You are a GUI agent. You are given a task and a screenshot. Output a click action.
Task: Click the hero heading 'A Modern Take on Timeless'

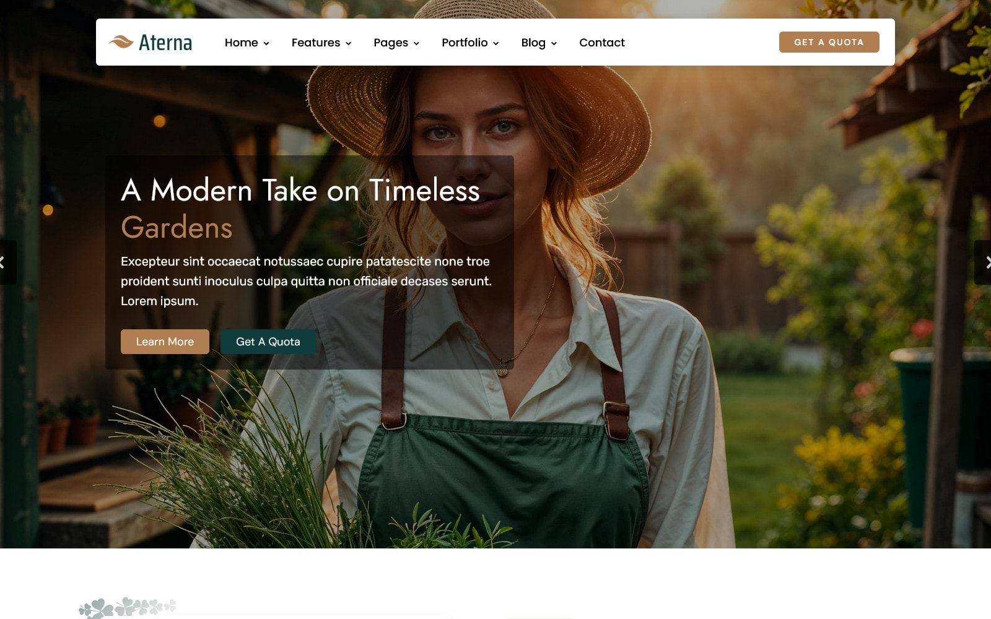(x=300, y=190)
